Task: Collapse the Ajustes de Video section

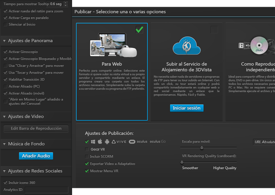Action: coord(4,117)
